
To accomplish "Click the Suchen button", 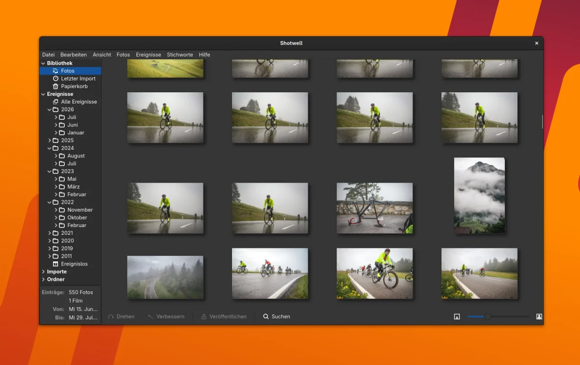I will pyautogui.click(x=276, y=317).
